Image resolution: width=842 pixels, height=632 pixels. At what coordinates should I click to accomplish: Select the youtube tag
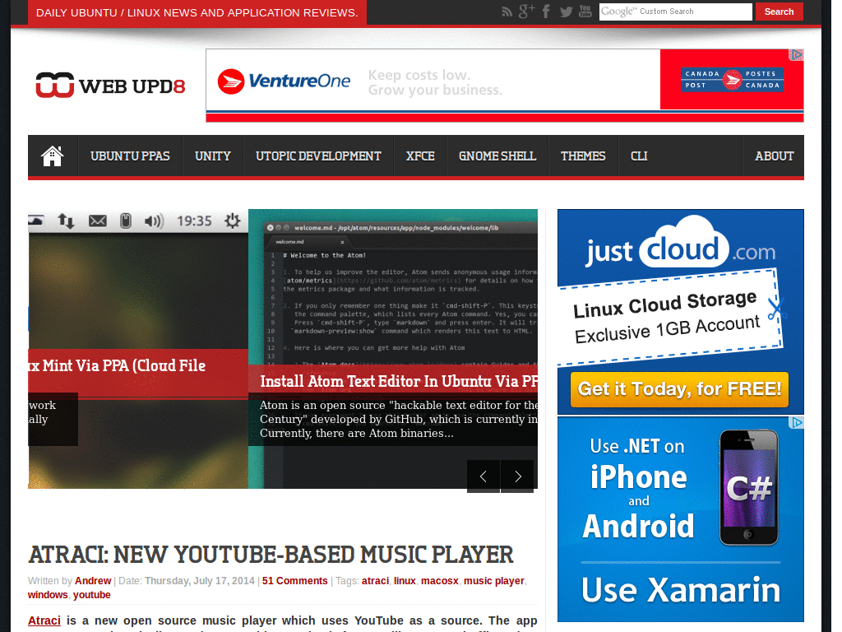click(x=92, y=595)
